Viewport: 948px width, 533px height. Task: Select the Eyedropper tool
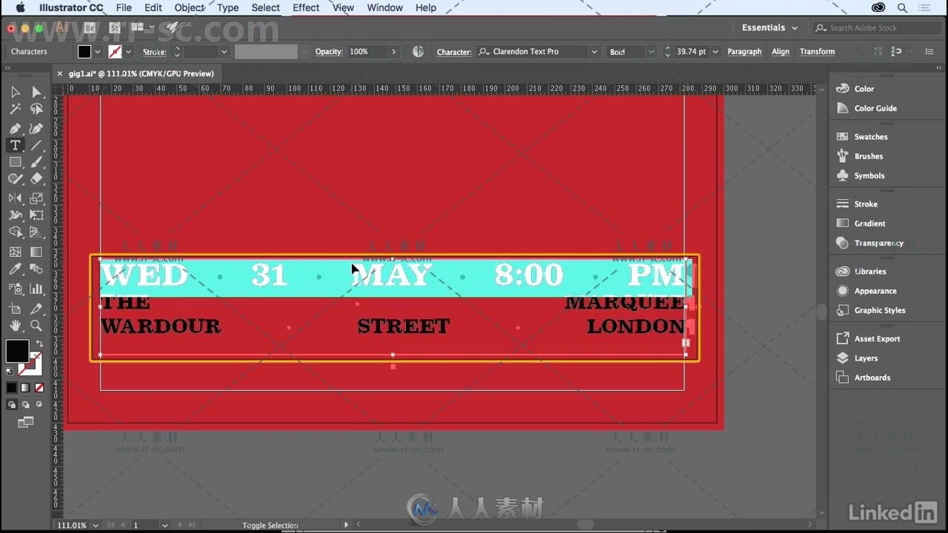point(15,269)
